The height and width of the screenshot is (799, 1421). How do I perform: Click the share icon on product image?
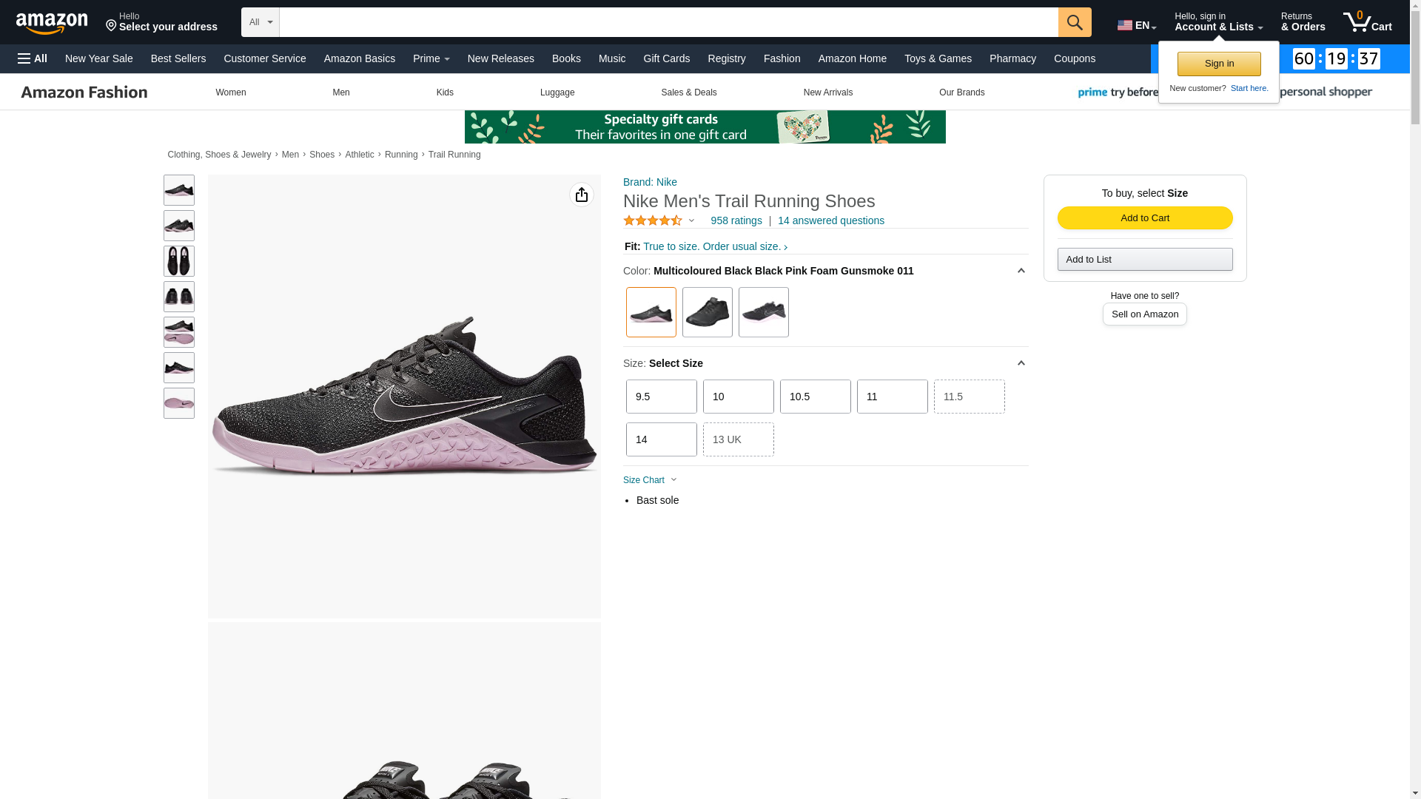click(582, 195)
